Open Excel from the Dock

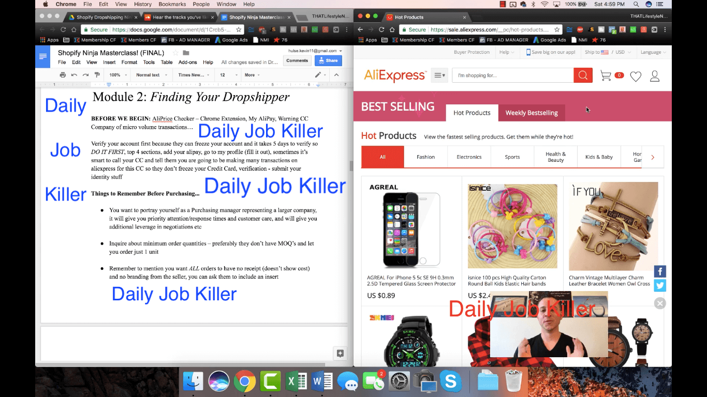[x=297, y=382]
